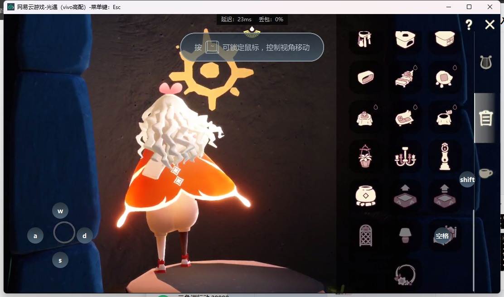Select the platform with single up arrow
The image size is (504, 297).
[405, 196]
